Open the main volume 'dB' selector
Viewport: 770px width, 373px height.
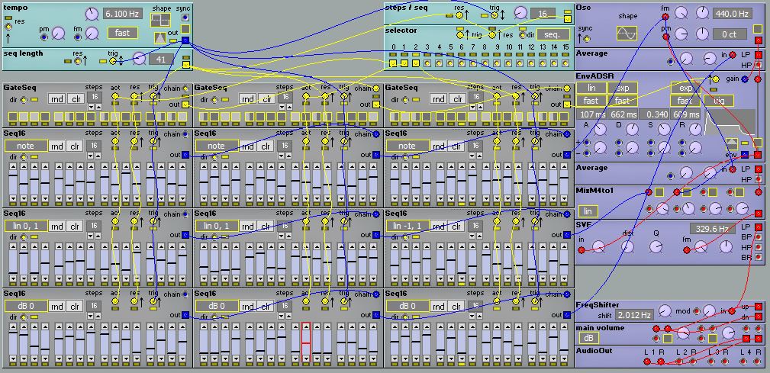(588, 338)
